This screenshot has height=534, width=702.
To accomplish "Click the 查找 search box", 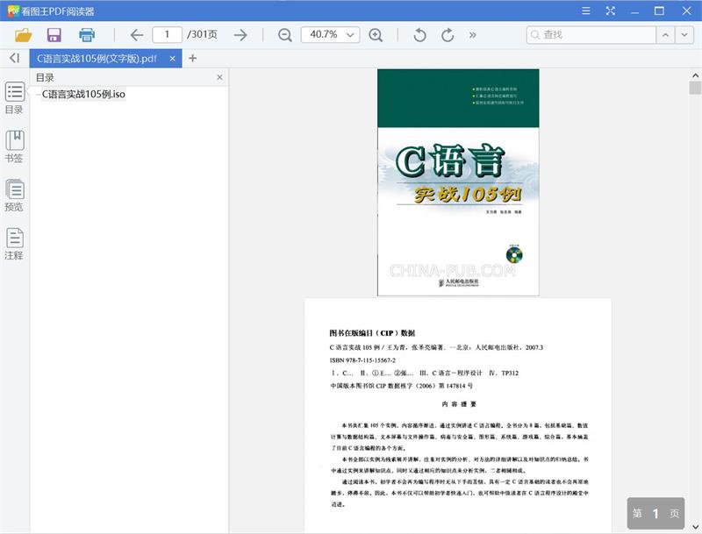I will (x=591, y=34).
